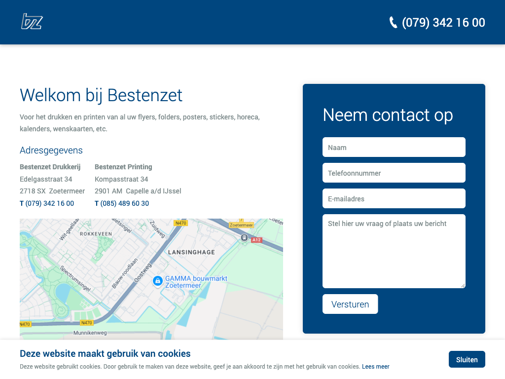This screenshot has height=379, width=505.
Task: Click the GAMMA bouwmarkt map pin
Action: click(x=157, y=281)
